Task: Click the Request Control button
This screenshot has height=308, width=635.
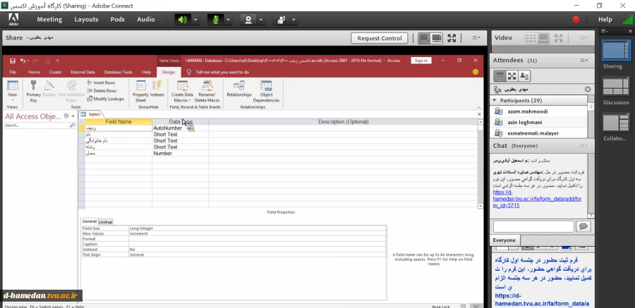Action: 380,38
